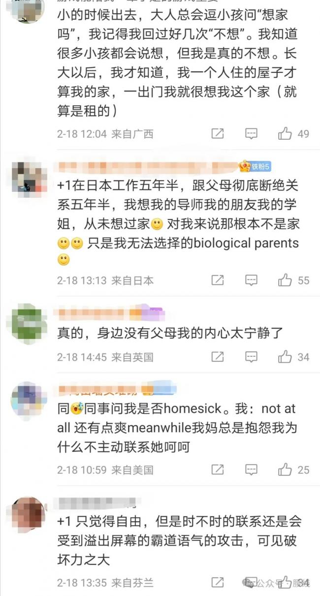Like the 美国 comment with 25 likes
The width and height of the screenshot is (320, 596).
(285, 470)
